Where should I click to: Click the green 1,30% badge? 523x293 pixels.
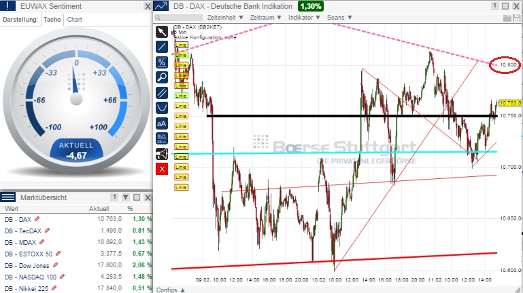click(311, 6)
